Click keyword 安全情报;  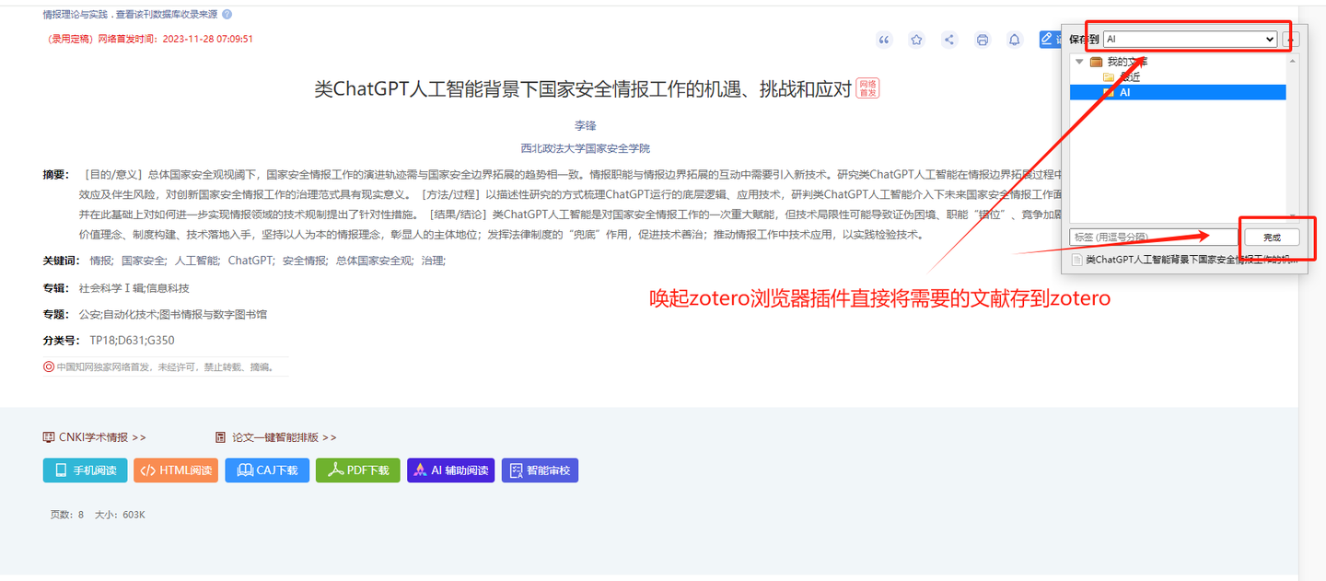[305, 261]
